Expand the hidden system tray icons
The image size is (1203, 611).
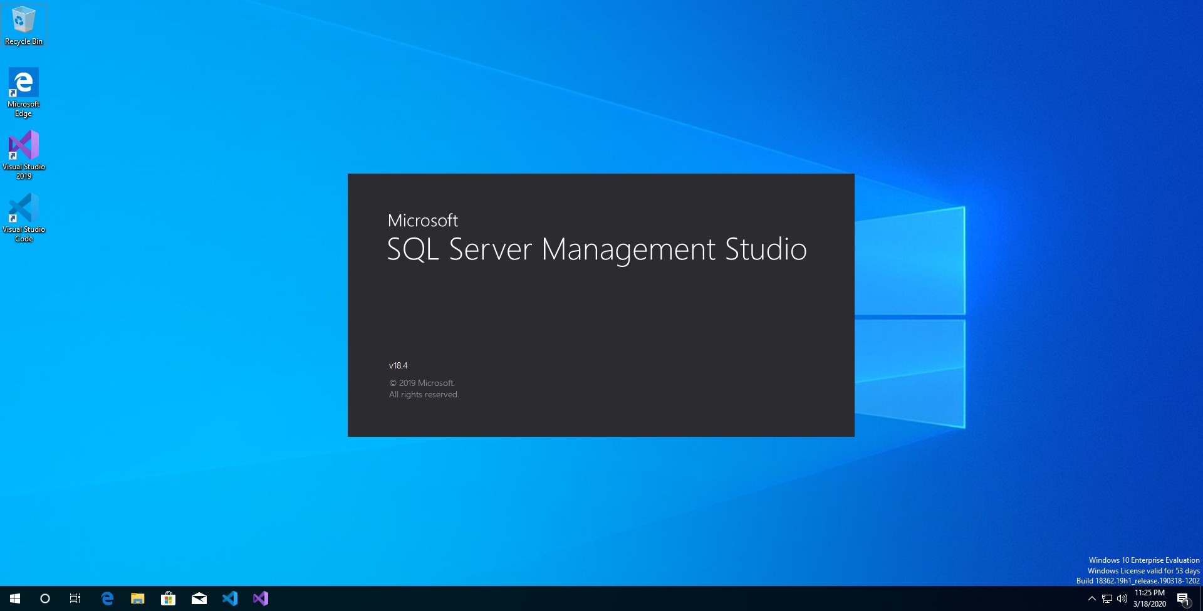(1091, 598)
